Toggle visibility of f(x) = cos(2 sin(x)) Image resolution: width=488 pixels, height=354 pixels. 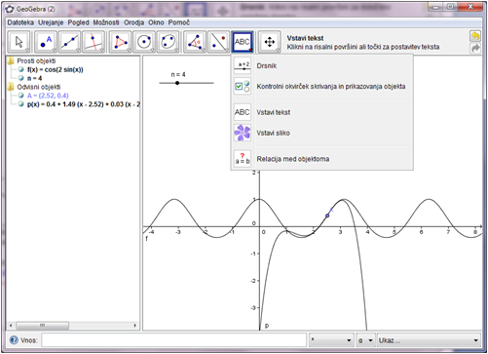21,69
